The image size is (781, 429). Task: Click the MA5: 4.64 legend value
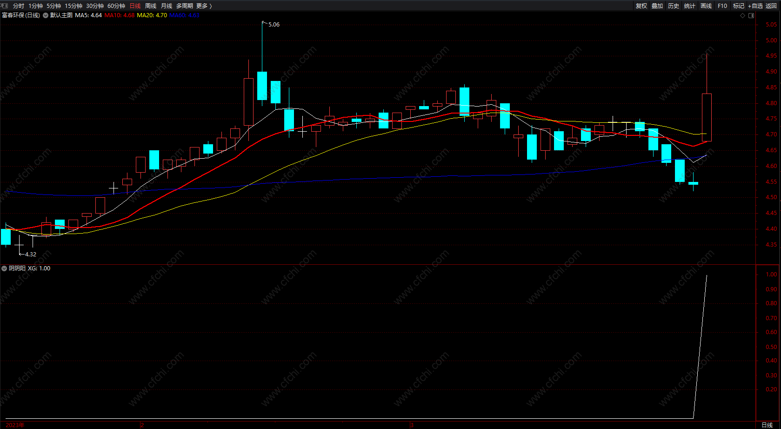pos(88,15)
